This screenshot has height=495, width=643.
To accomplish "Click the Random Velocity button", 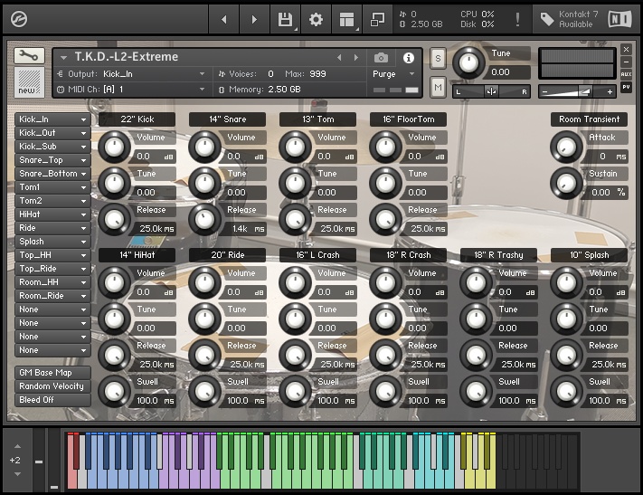I will coord(53,386).
